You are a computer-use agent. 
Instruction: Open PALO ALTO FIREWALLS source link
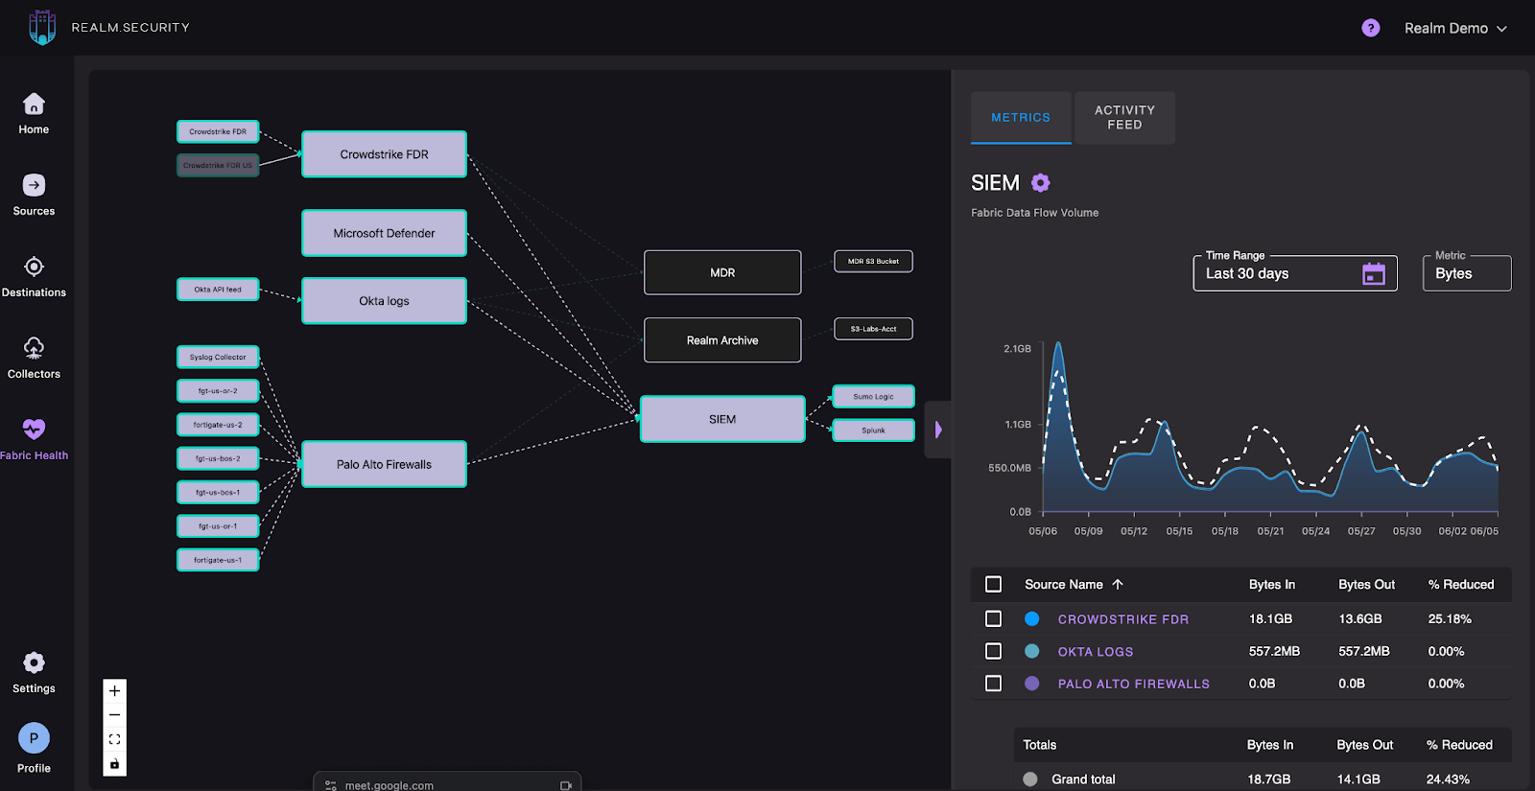tap(1134, 684)
